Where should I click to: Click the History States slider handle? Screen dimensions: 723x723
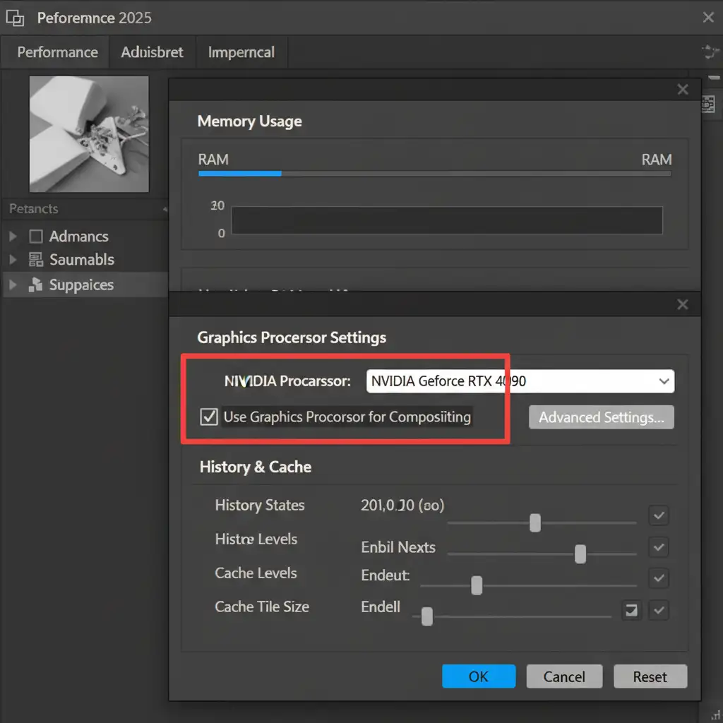[535, 522]
